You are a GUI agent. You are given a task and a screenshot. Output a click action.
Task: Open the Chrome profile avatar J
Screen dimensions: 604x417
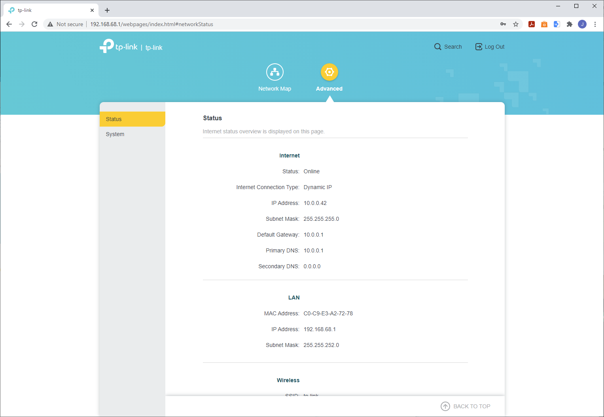click(582, 24)
